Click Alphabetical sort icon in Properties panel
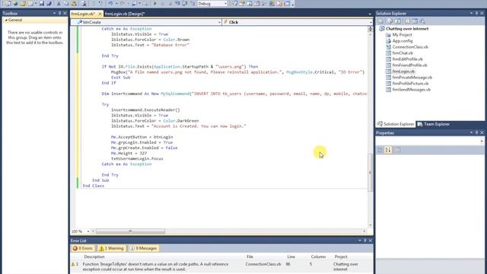487x274 pixels. [388, 150]
